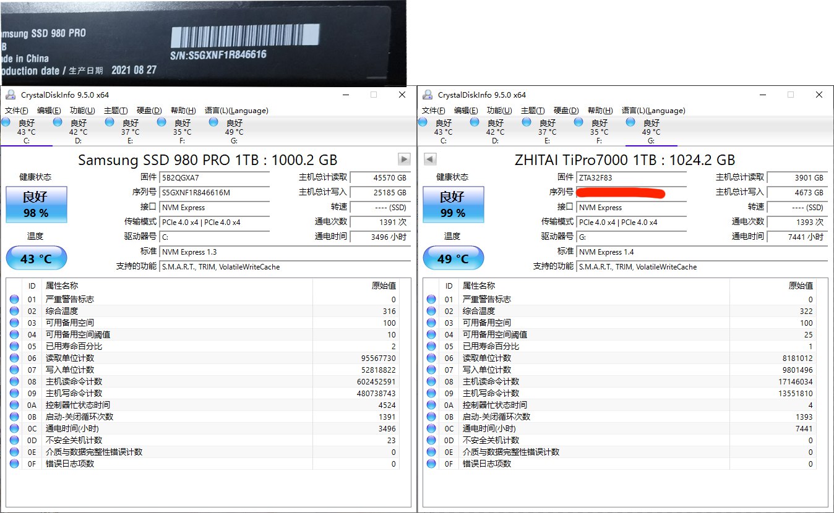Click the status orb for 启动-关闭循环次数 in ZHITAI window
This screenshot has width=834, height=513.
[431, 417]
